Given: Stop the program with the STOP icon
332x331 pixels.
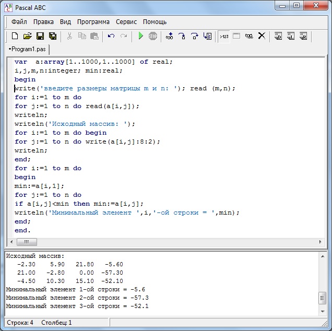Looking at the screenshot, I should (152, 36).
